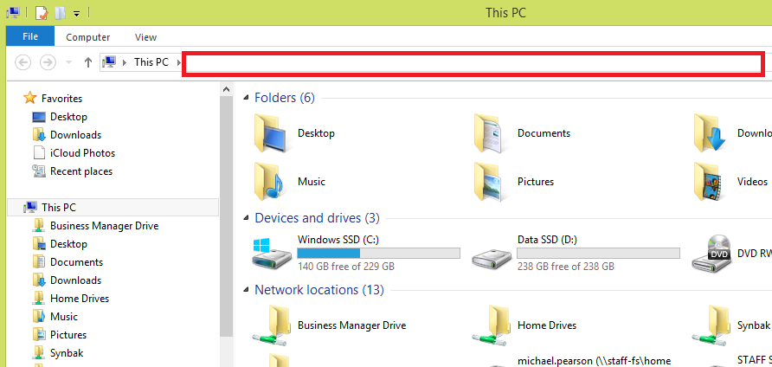Screen dimensions: 772x367
Task: Select the Documents folder icon
Action: (488, 133)
